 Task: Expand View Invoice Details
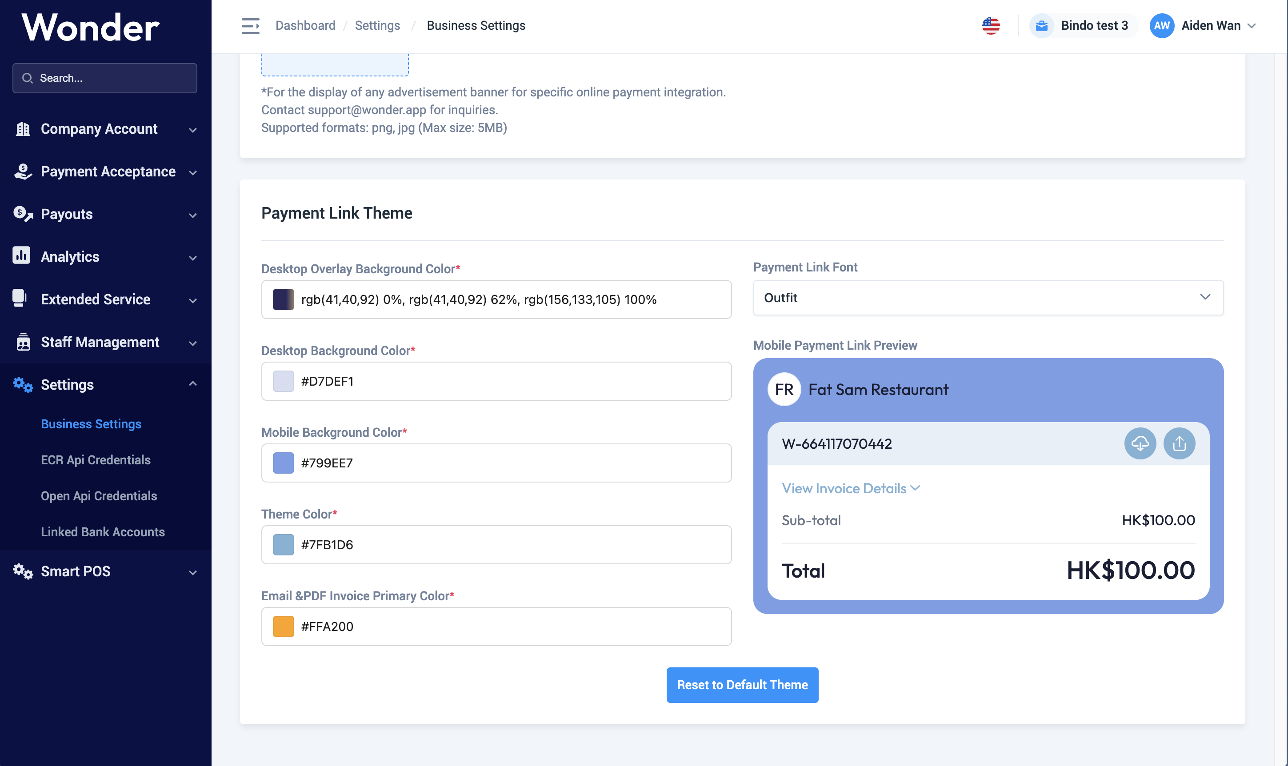point(850,488)
